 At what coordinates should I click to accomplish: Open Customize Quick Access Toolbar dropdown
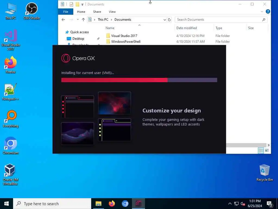pyautogui.click(x=82, y=4)
